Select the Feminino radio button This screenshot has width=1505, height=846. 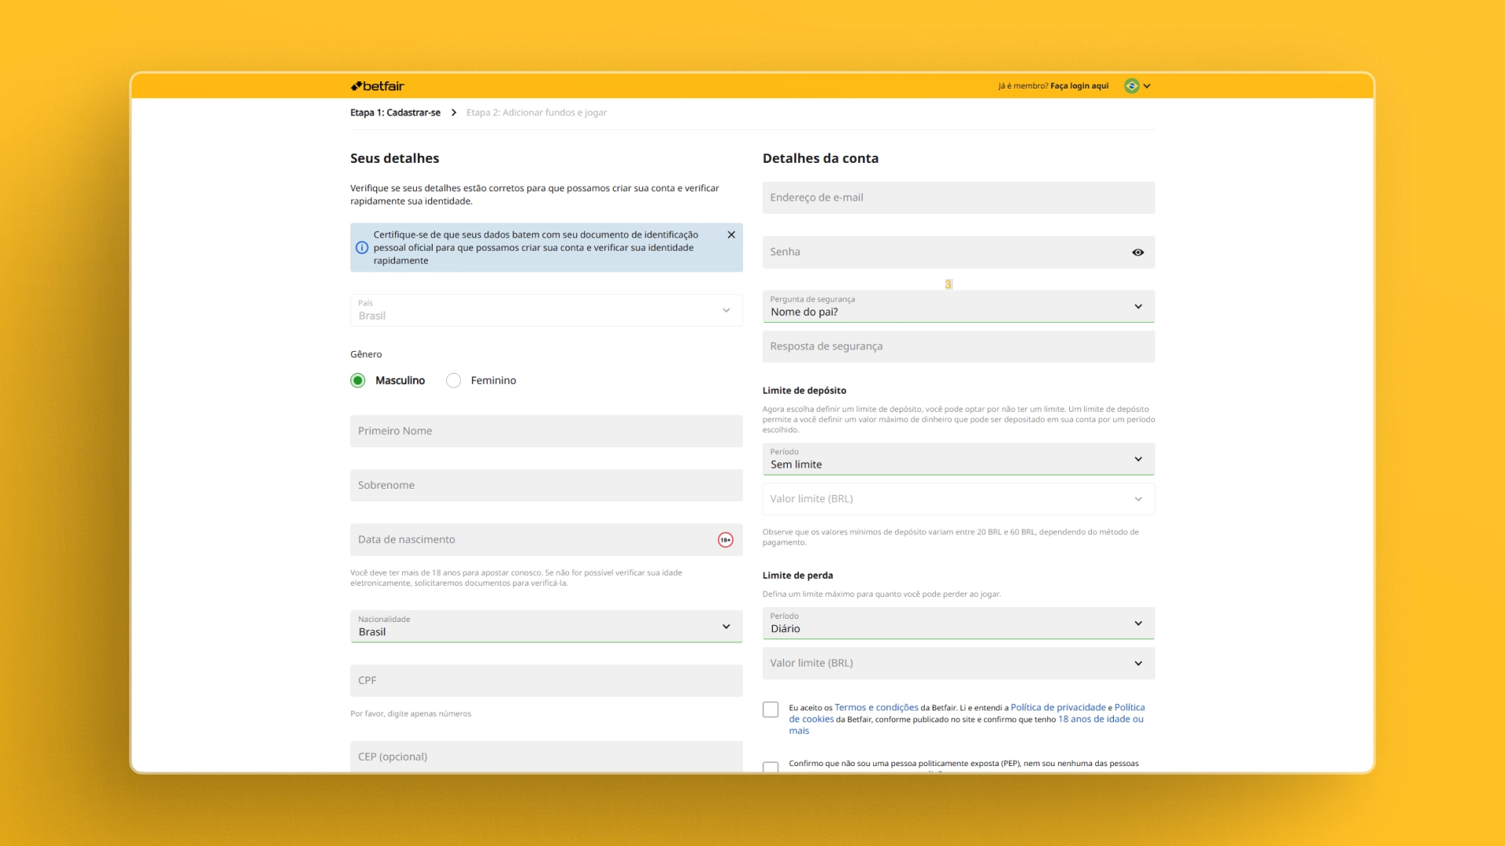pyautogui.click(x=453, y=381)
